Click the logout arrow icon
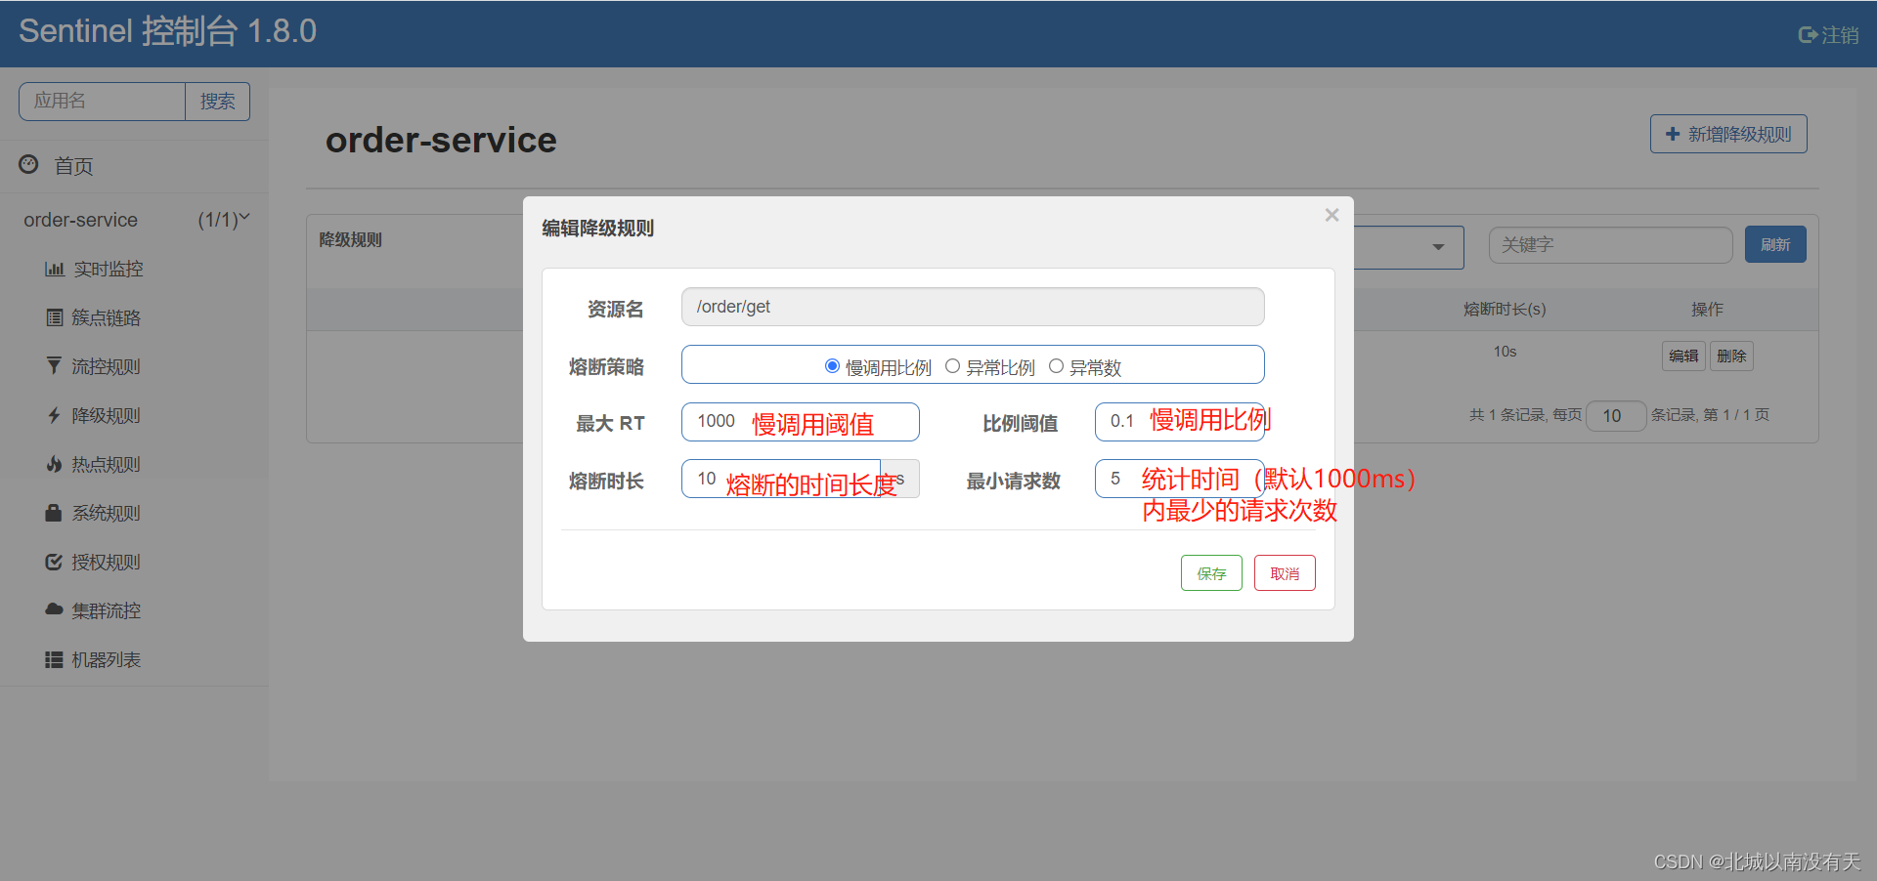 tap(1808, 35)
